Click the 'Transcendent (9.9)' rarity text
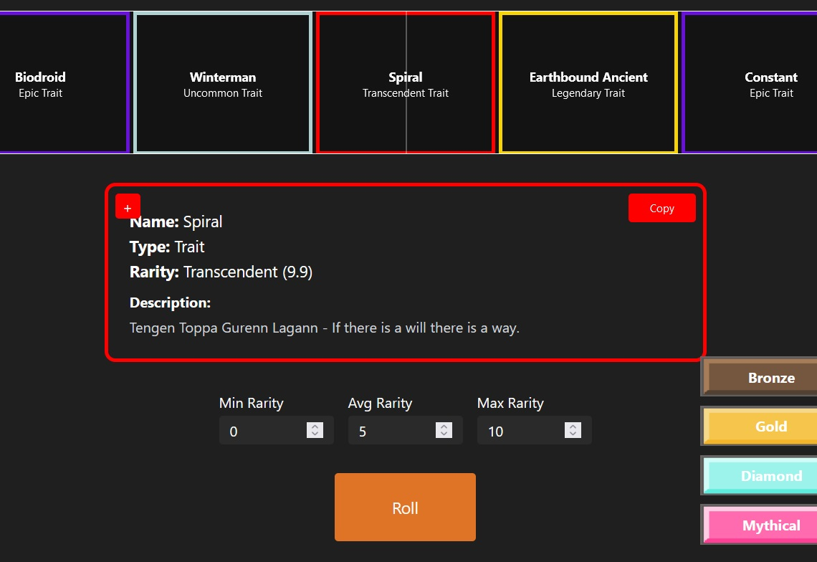The image size is (817, 562). point(248,272)
